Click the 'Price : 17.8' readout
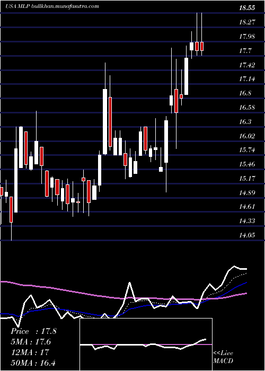 click(x=33, y=331)
